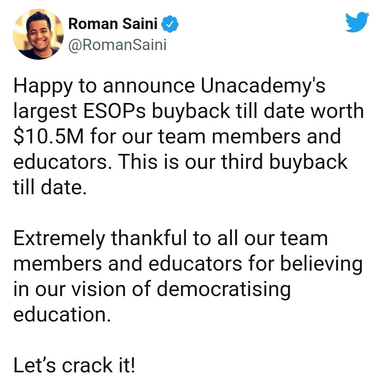Click the "Let's crack it!" line
381x380 pixels.
click(74, 365)
